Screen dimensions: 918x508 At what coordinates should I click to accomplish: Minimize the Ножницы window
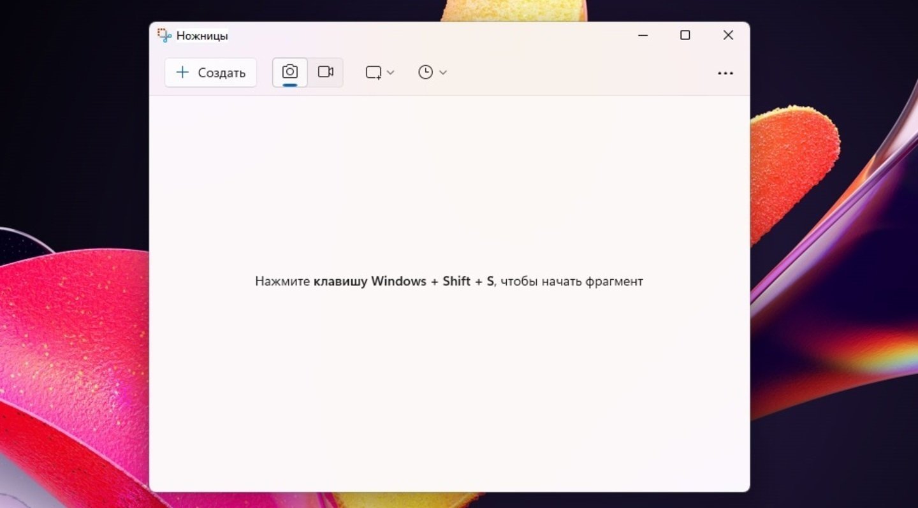(x=643, y=36)
